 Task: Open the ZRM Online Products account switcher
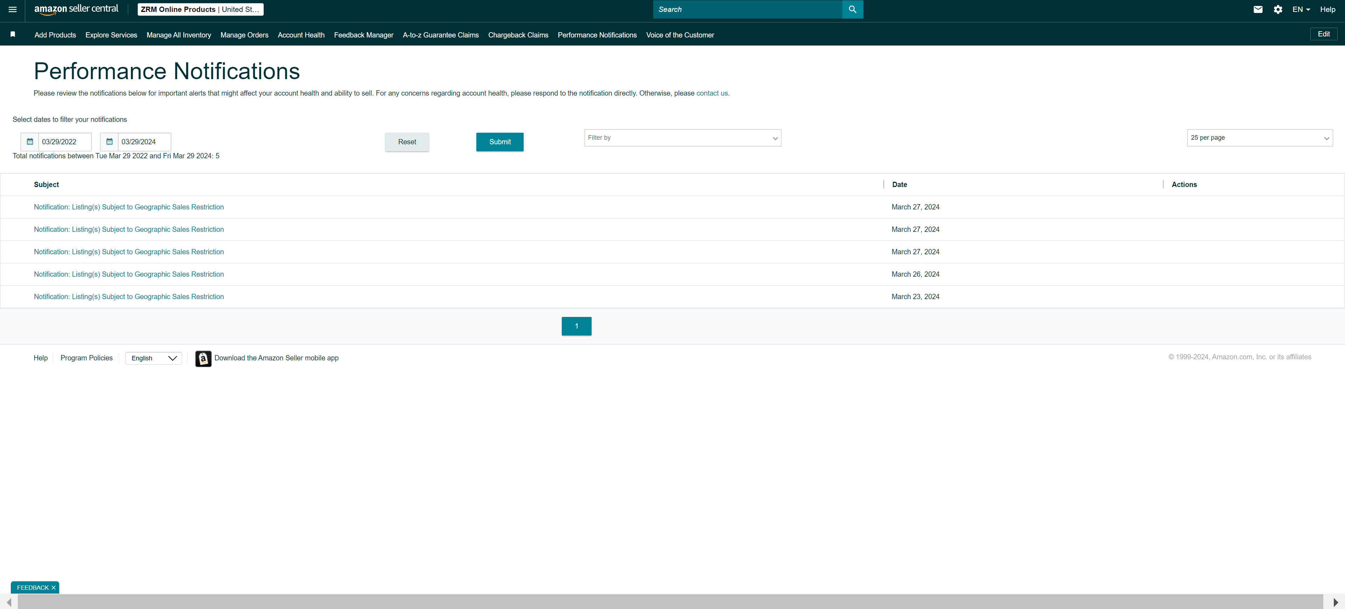[x=200, y=9]
